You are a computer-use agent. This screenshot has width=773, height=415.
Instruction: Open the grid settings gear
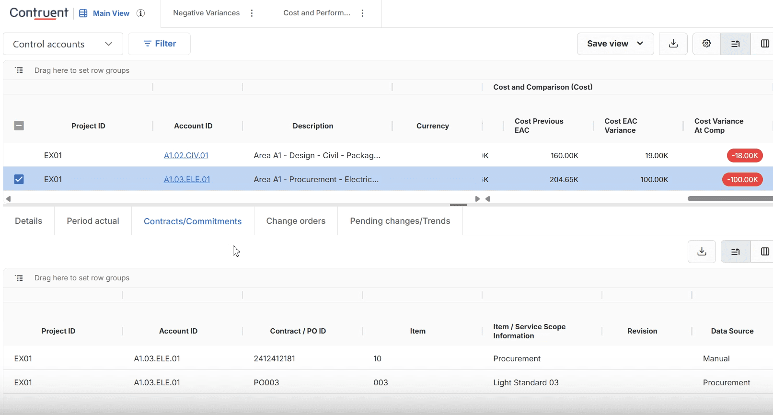pos(706,44)
